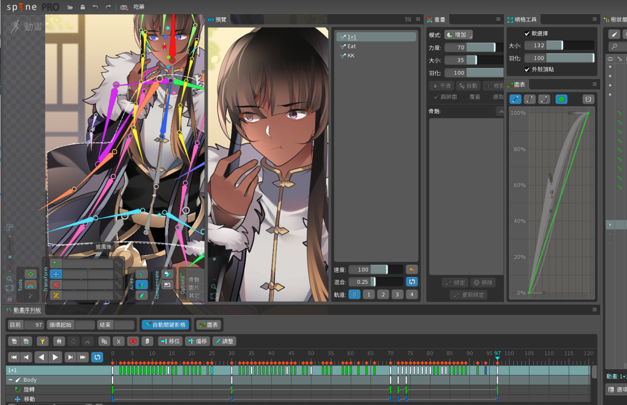
Task: Select preview track 2 button
Action: (x=383, y=294)
